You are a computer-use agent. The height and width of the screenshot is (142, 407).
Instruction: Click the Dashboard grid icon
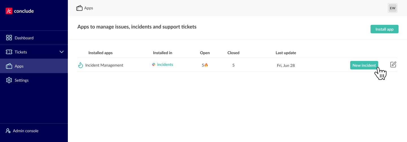pos(9,38)
